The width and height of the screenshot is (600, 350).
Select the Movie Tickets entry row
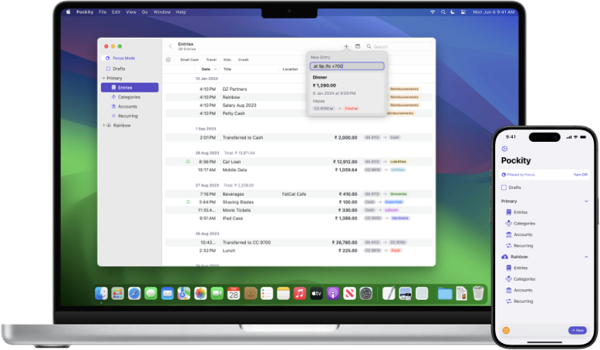tap(299, 210)
